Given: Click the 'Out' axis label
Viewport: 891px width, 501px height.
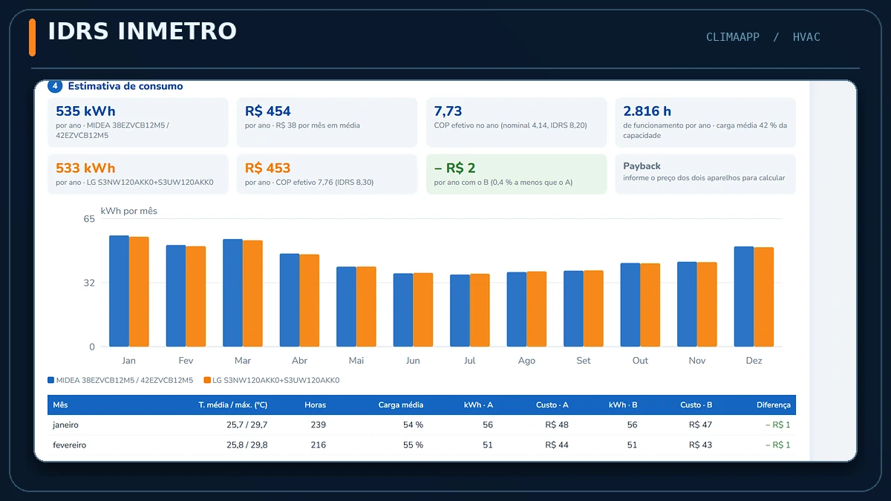Looking at the screenshot, I should point(640,361).
